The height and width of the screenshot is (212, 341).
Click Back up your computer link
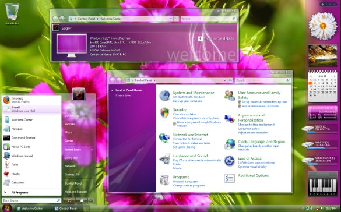pos(188,101)
